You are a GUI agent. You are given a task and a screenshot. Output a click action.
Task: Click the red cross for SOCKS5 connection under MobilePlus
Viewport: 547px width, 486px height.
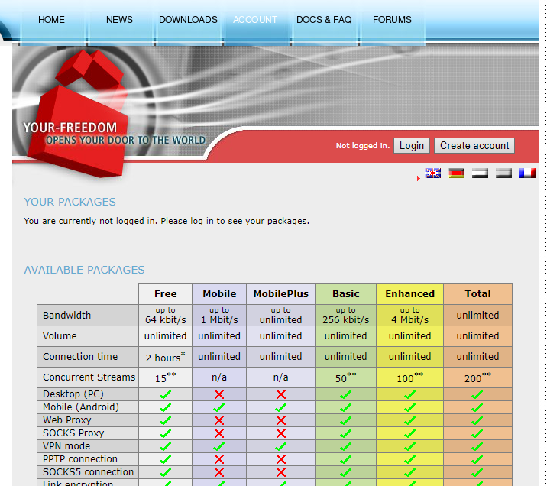281,472
